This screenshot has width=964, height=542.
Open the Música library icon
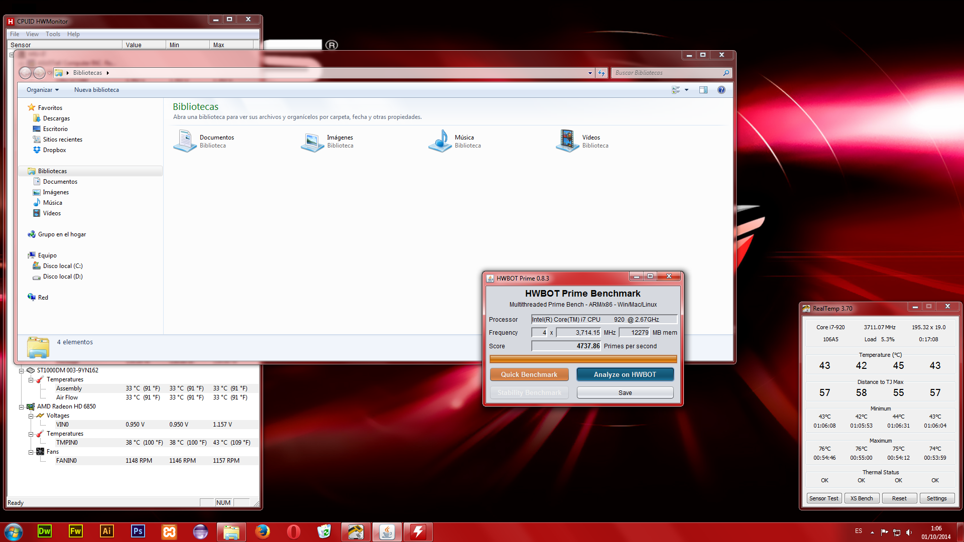click(440, 141)
